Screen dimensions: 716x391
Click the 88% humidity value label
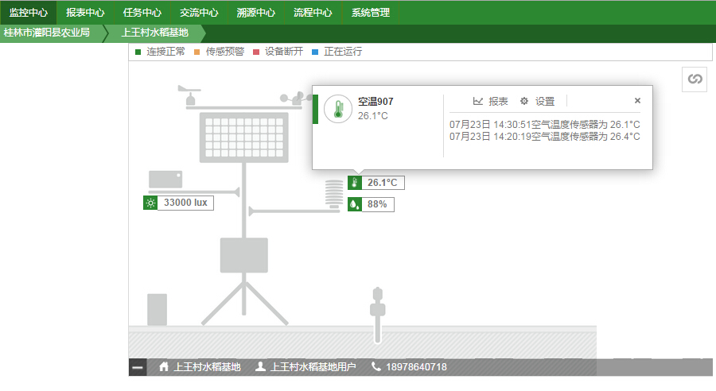click(377, 204)
